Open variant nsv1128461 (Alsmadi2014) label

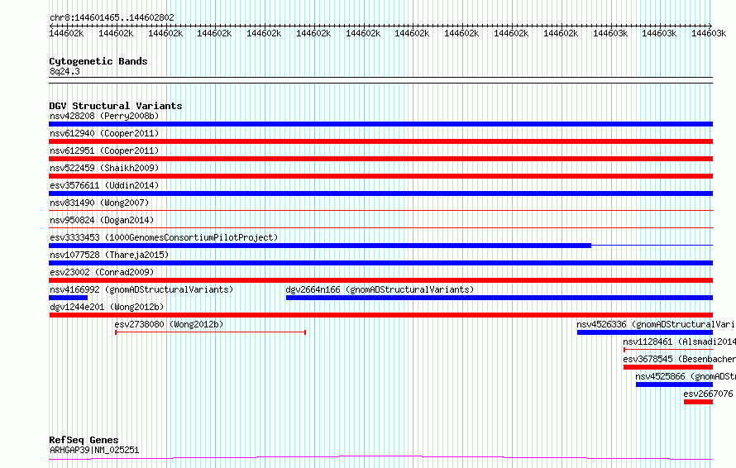pos(679,341)
